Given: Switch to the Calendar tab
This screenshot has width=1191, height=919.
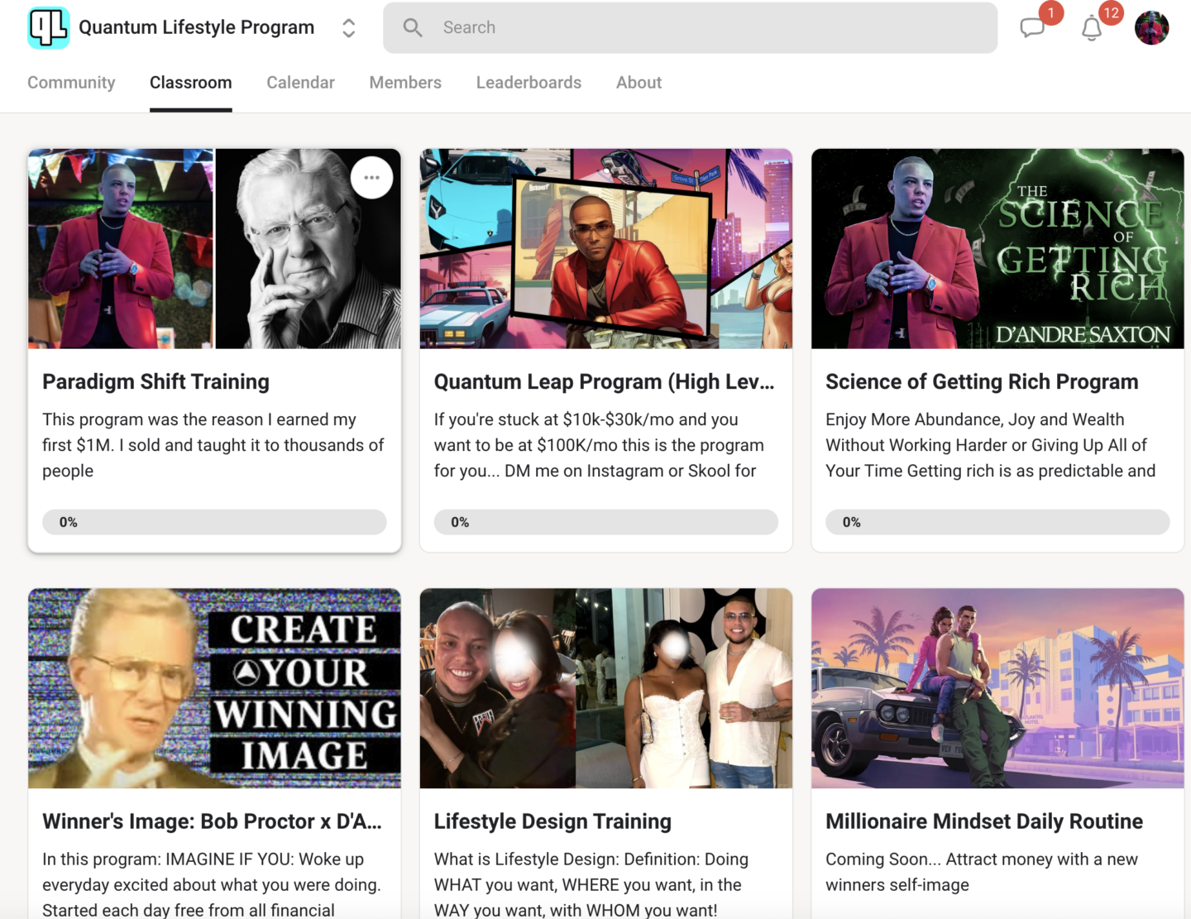Looking at the screenshot, I should (x=300, y=82).
